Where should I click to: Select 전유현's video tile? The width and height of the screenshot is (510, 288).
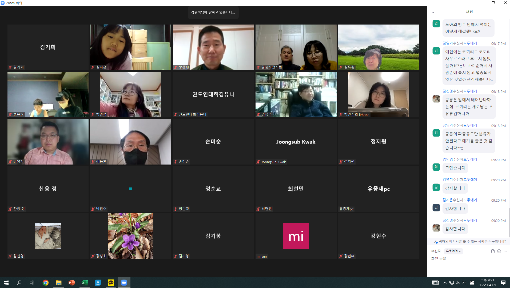[48, 94]
